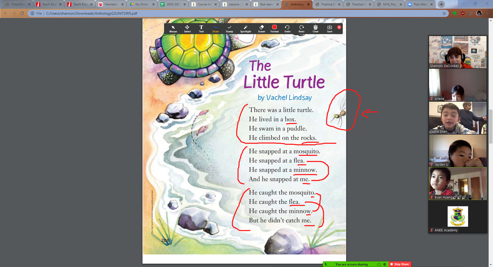Image resolution: width=493 pixels, height=267 pixels.
Task: Click the green extension icon in Chrome
Action: tap(454, 13)
